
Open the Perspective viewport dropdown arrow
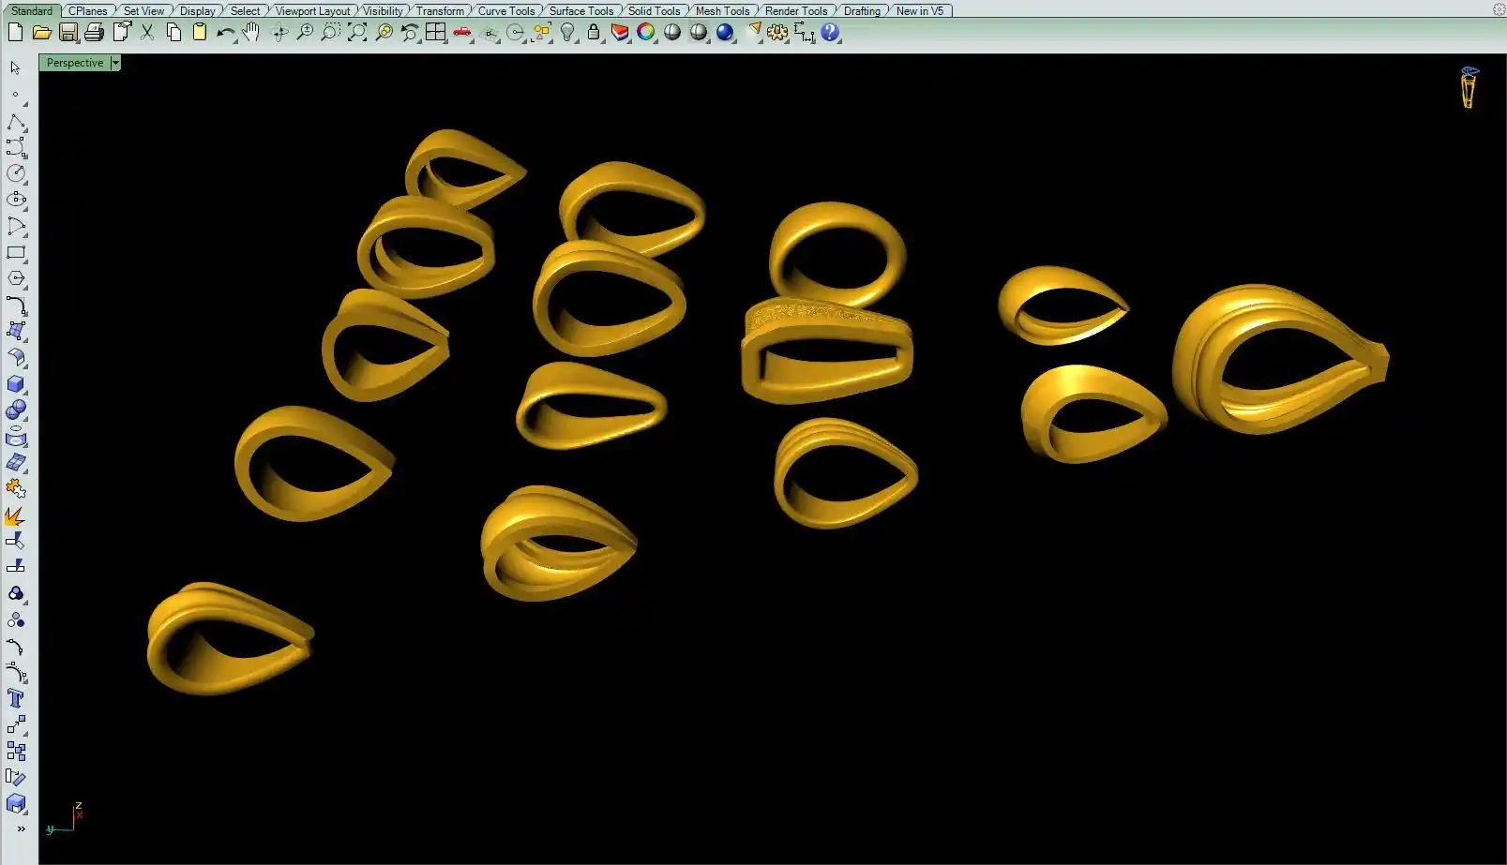[115, 63]
